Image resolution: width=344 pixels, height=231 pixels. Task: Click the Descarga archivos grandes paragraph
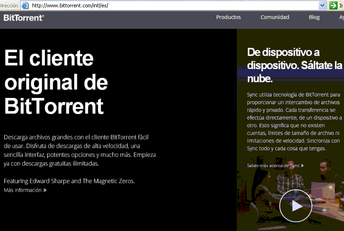(x=80, y=150)
